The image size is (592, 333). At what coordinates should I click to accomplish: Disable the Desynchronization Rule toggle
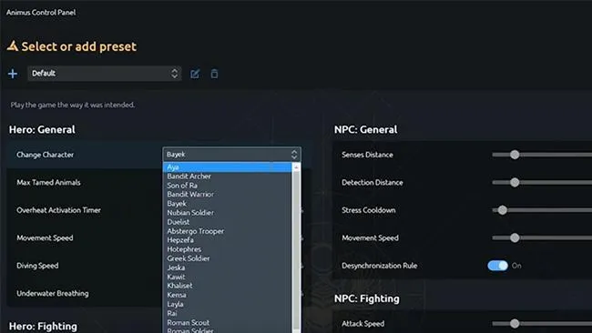[x=497, y=266]
